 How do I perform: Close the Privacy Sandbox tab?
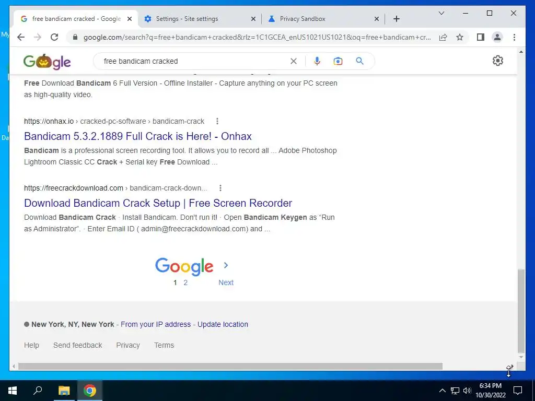coord(377,19)
